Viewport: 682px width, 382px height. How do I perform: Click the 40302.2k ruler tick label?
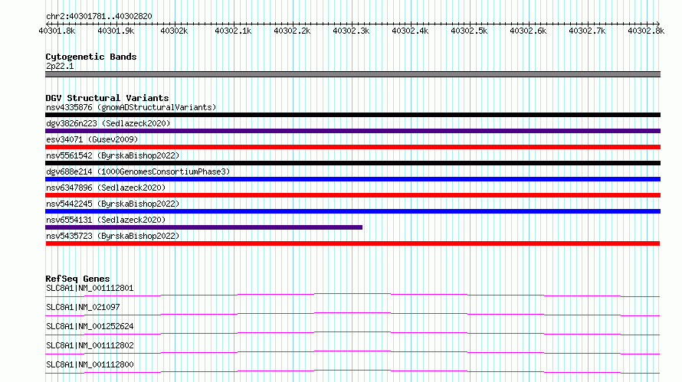(x=292, y=31)
